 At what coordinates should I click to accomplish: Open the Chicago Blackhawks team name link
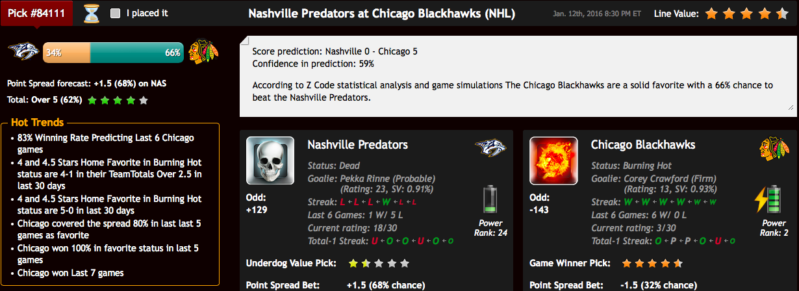click(643, 145)
